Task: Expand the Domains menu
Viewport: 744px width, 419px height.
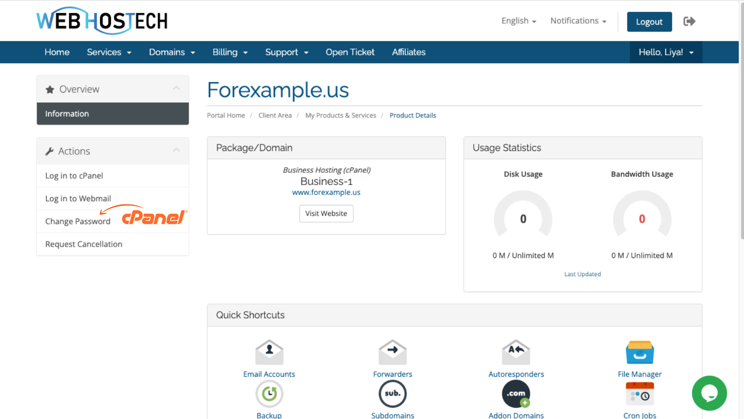Action: point(172,52)
